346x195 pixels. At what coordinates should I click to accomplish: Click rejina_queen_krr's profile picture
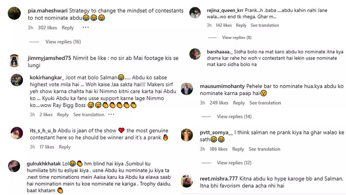click(195, 13)
